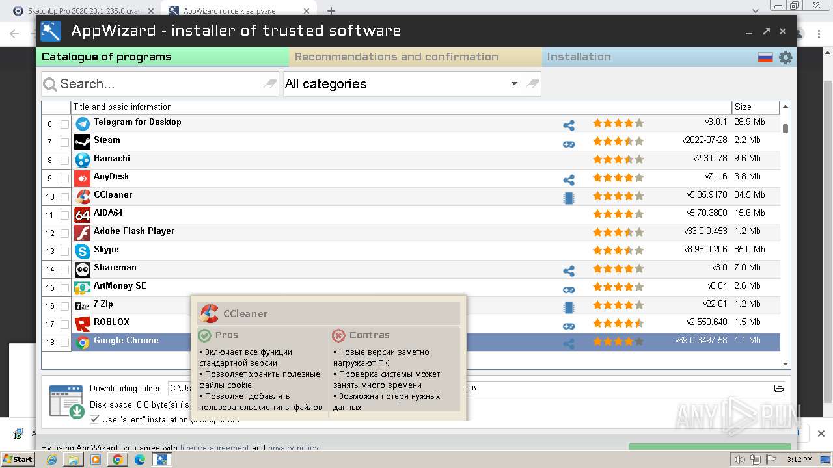Tick the checkbox for Hamachi
Screen dimensions: 833x468
click(64, 161)
